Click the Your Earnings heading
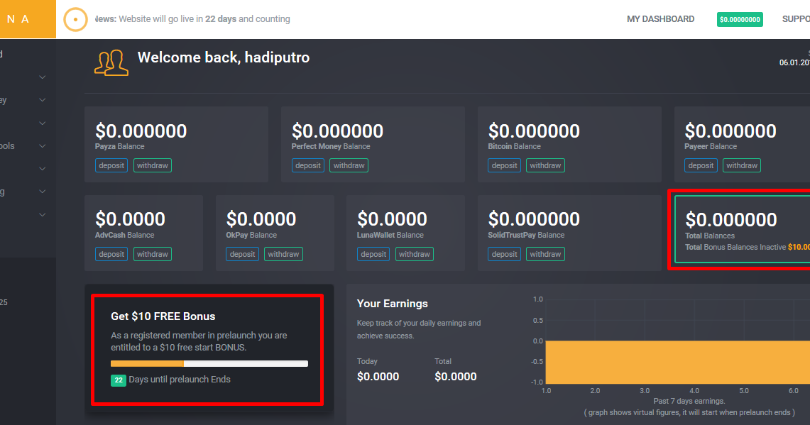The height and width of the screenshot is (425, 810). (x=392, y=304)
